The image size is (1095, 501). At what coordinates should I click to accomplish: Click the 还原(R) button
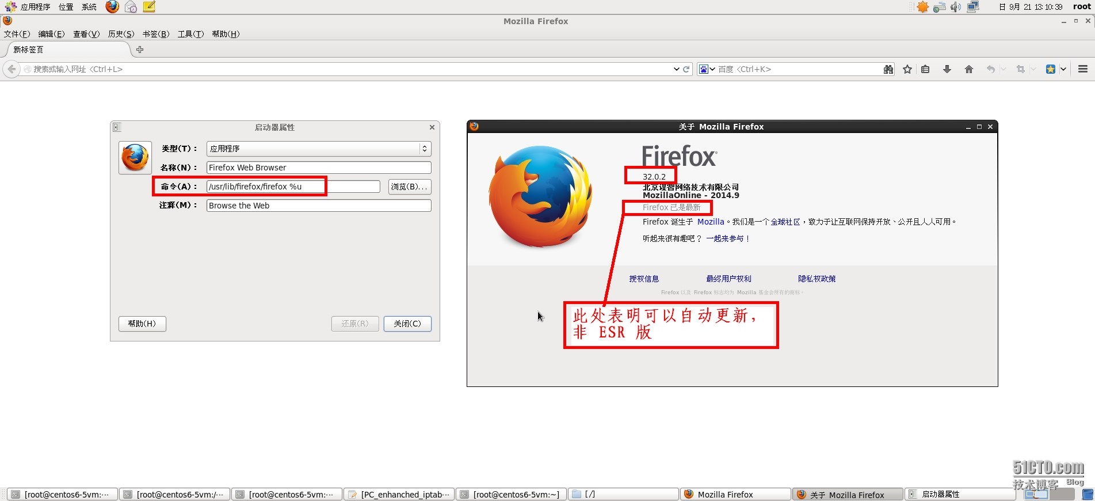(355, 324)
